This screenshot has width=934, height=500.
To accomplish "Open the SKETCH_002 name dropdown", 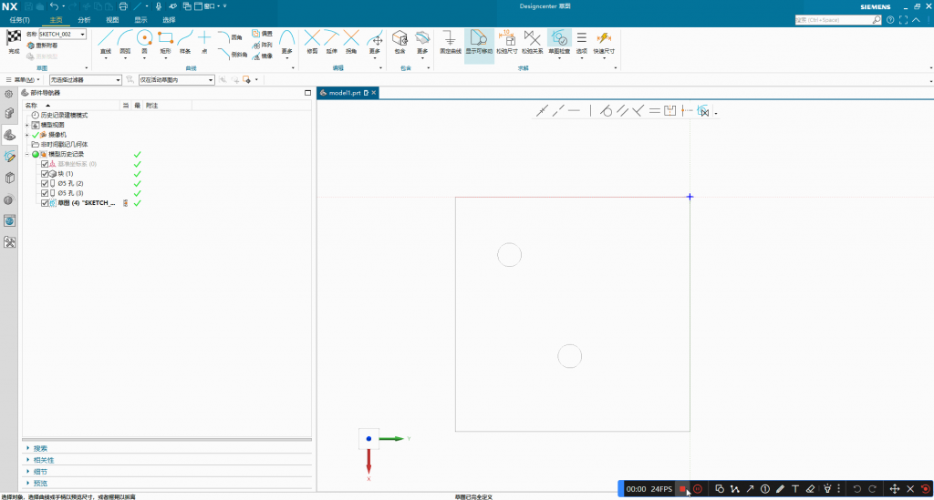I will [82, 35].
